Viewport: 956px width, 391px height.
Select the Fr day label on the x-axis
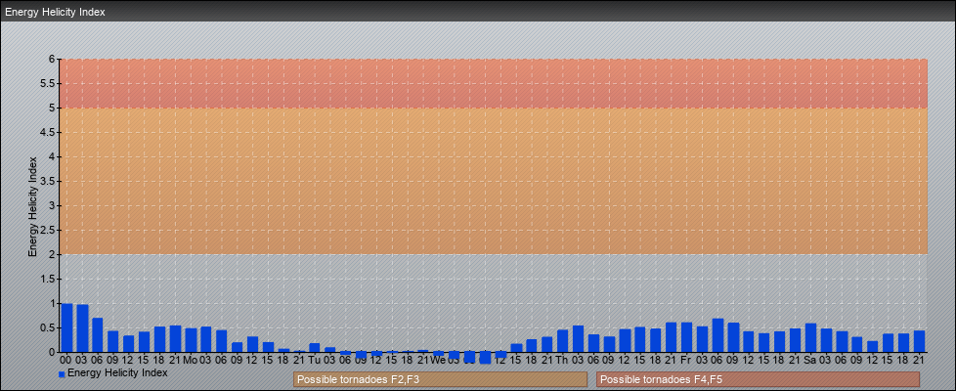[x=686, y=360]
